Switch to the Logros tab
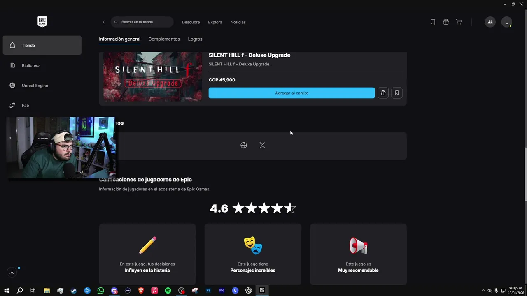The image size is (527, 296). coord(195,39)
